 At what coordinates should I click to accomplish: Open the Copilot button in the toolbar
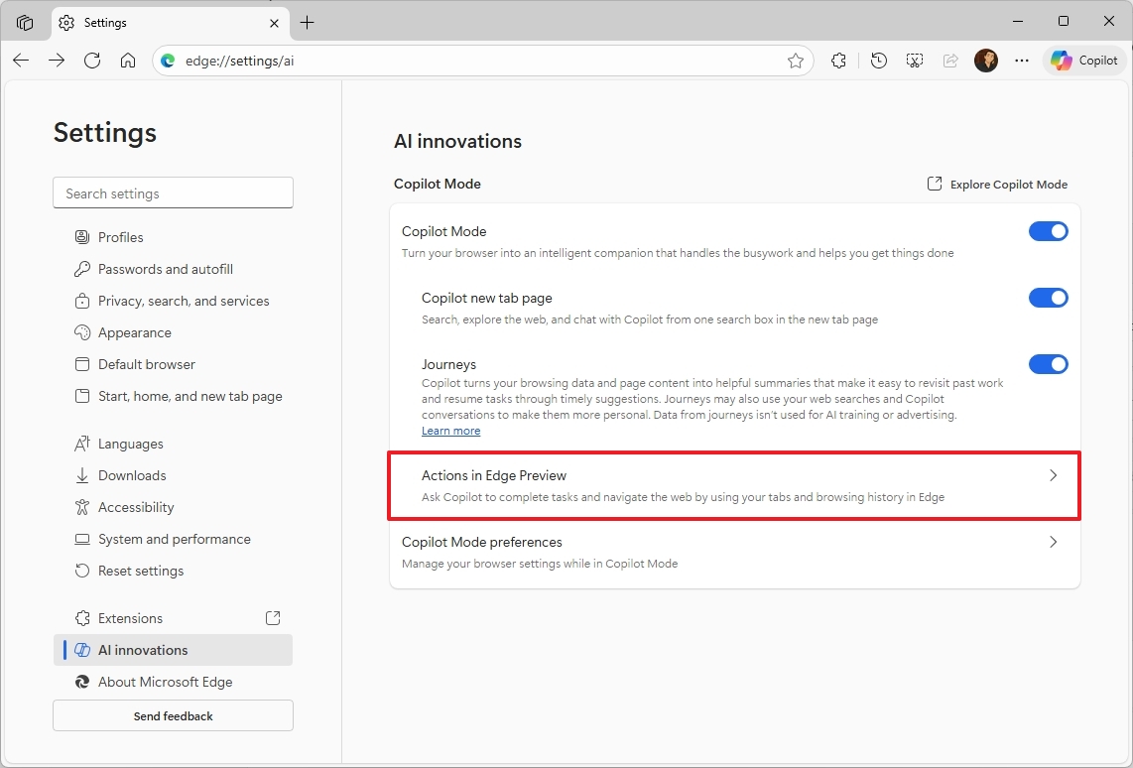click(x=1083, y=61)
